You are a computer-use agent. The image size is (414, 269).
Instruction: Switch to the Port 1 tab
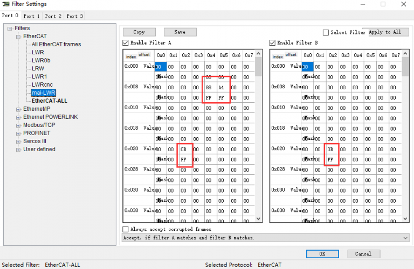point(32,16)
